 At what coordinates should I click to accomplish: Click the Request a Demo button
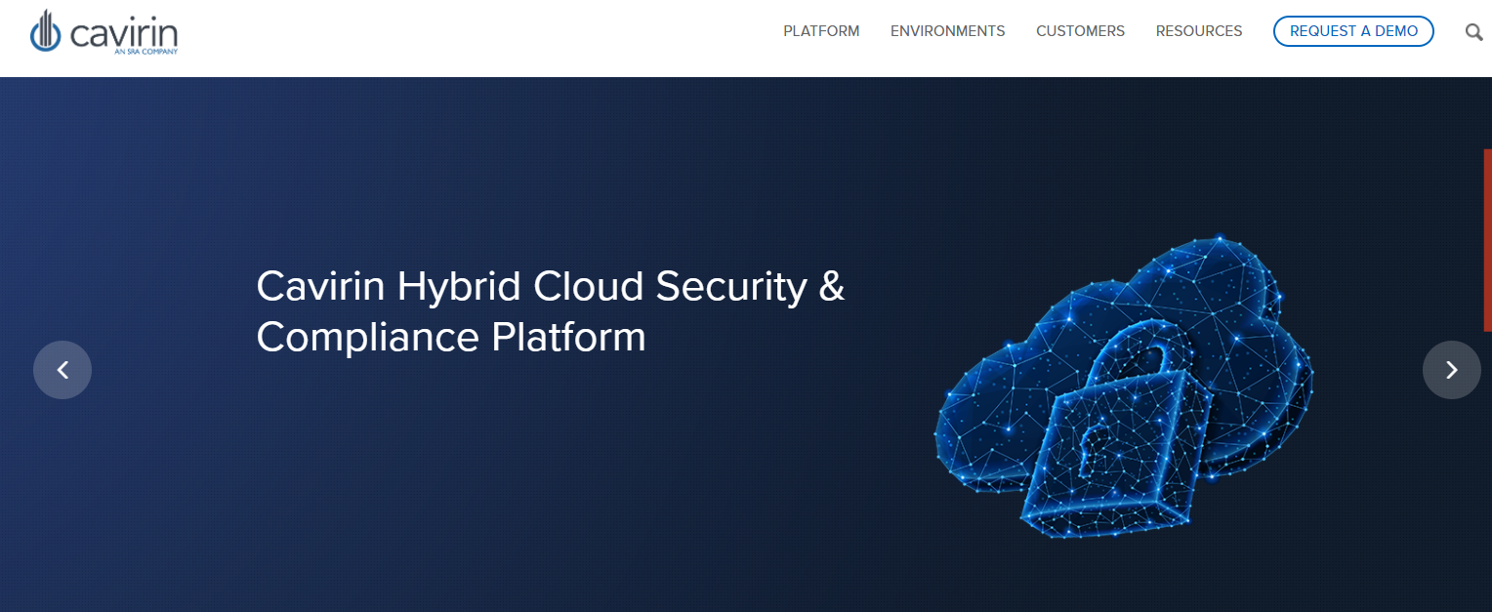tap(1353, 31)
